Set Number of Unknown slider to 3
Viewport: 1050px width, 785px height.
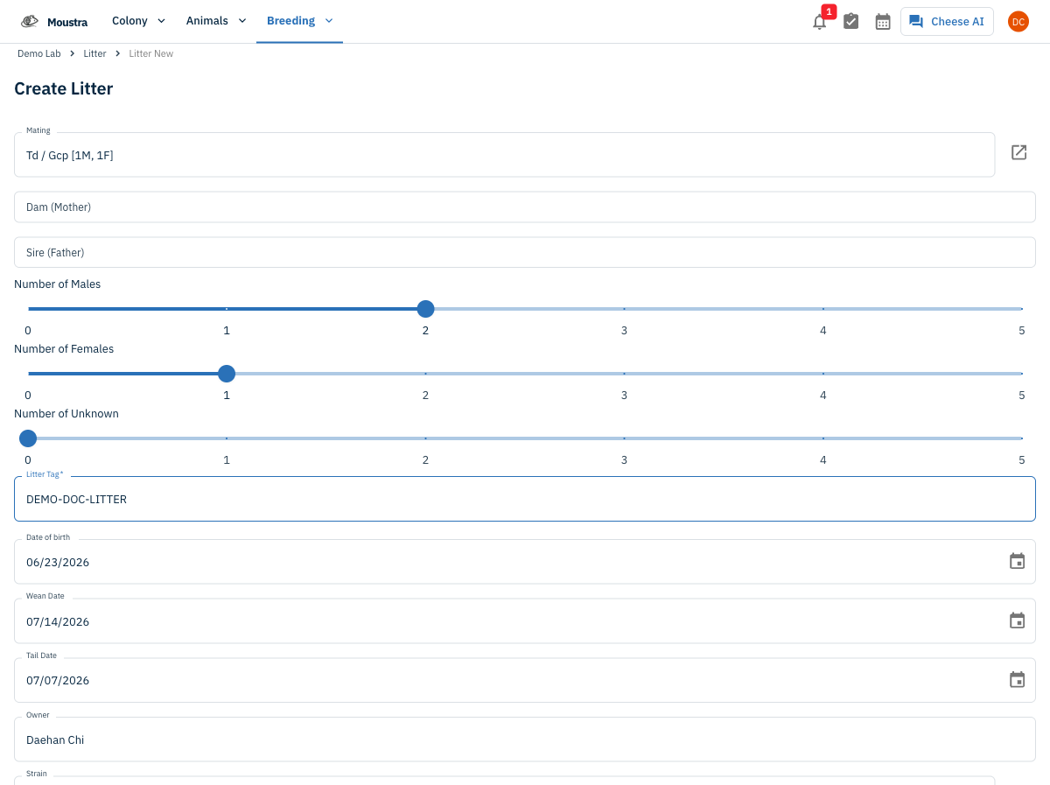pyautogui.click(x=624, y=438)
